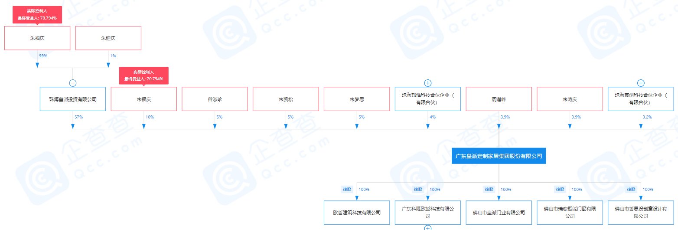Click the 5% label under 朱凯松
This screenshot has width=678, height=230.
[x=290, y=117]
